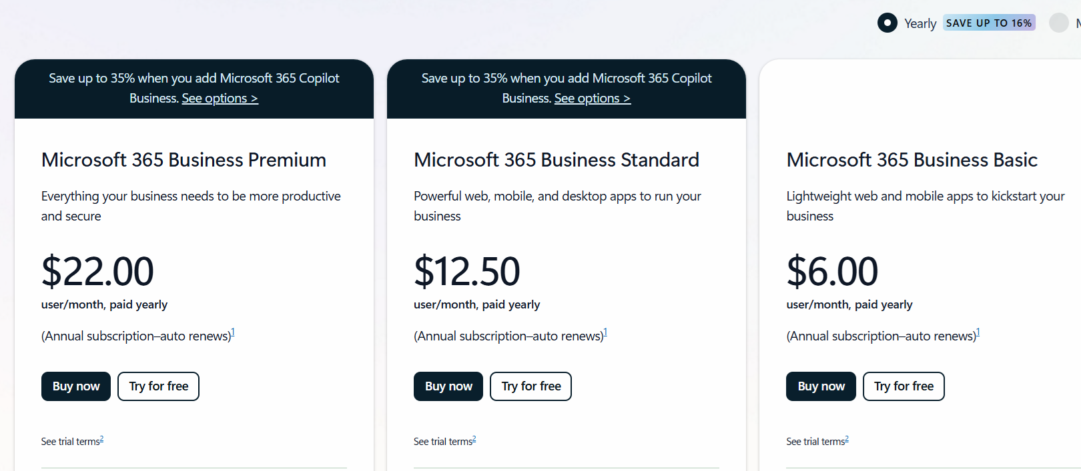This screenshot has height=471, width=1081.
Task: Buy now Microsoft 365 Business Basic
Action: [821, 386]
